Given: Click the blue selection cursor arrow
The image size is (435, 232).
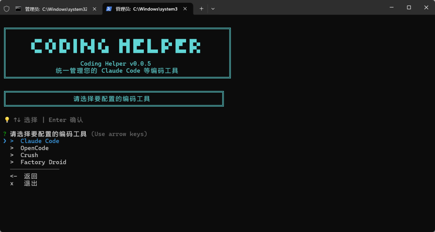Looking at the screenshot, I should pyautogui.click(x=5, y=141).
